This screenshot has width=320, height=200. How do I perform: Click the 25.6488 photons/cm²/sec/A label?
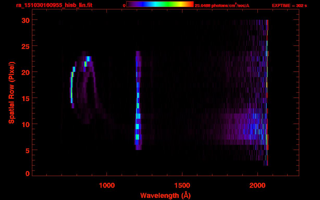point(222,5)
